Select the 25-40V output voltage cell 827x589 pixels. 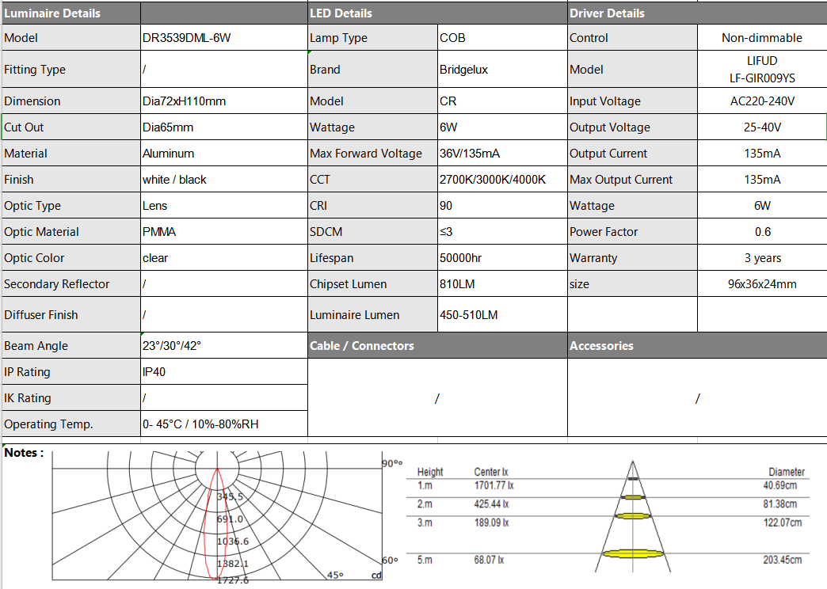pyautogui.click(x=762, y=127)
